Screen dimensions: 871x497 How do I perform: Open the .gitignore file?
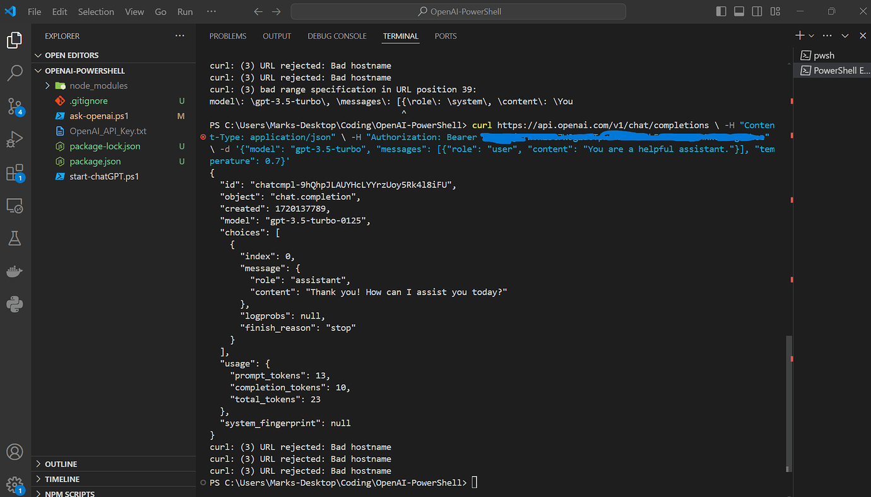114,101
